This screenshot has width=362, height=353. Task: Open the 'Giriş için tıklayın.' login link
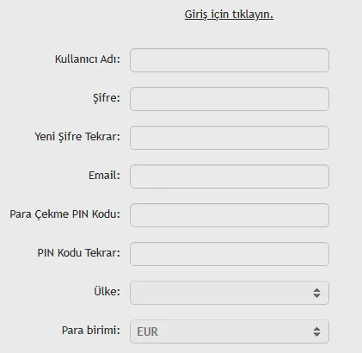229,15
